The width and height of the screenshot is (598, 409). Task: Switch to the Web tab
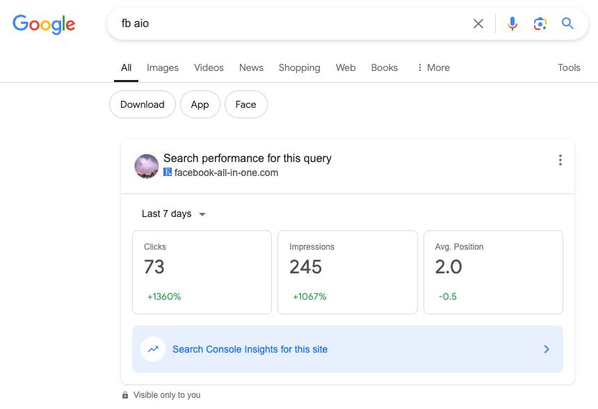(x=346, y=67)
